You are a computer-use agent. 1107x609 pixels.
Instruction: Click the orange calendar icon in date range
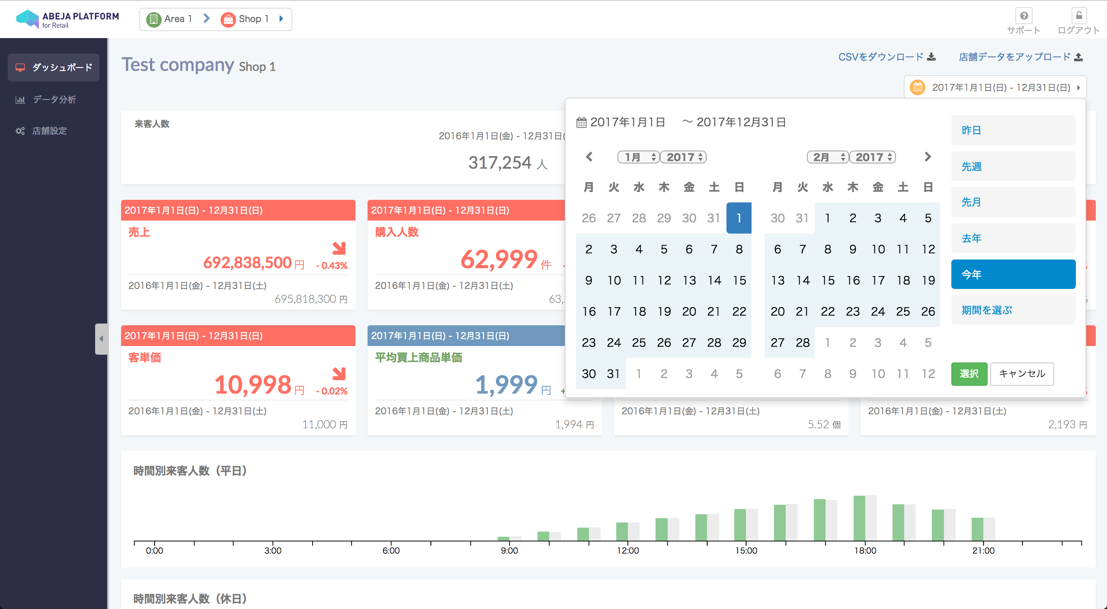[918, 87]
